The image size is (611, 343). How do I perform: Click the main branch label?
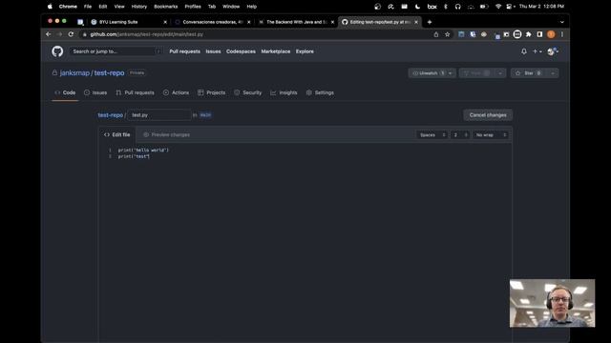click(x=205, y=115)
